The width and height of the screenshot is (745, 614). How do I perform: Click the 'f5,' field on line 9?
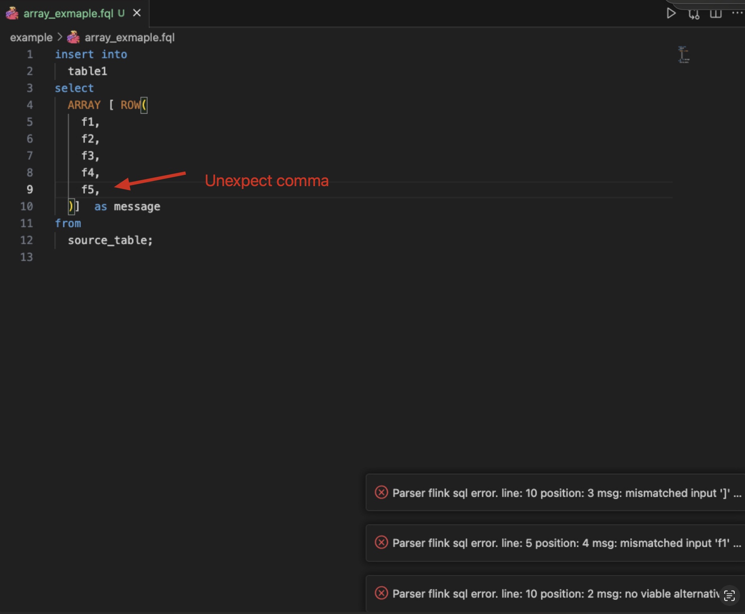(90, 190)
